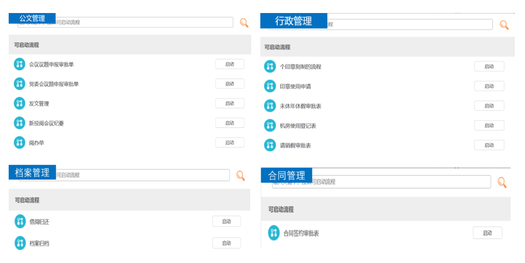Screen dimensions: 525x263
Task: Click the search magnifier in 公文管理 panel
Action: tap(244, 23)
